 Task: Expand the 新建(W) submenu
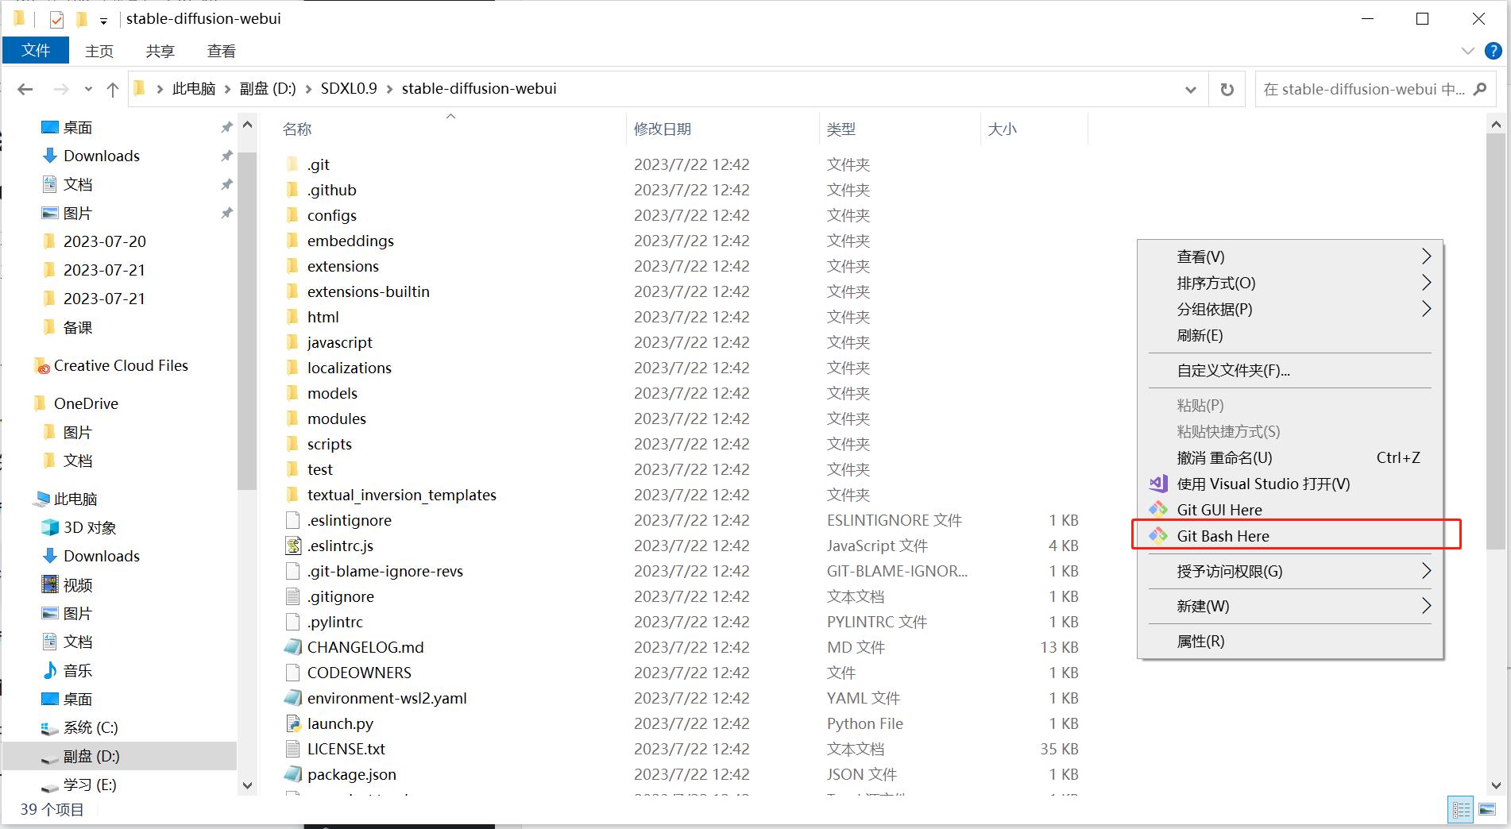pos(1426,606)
